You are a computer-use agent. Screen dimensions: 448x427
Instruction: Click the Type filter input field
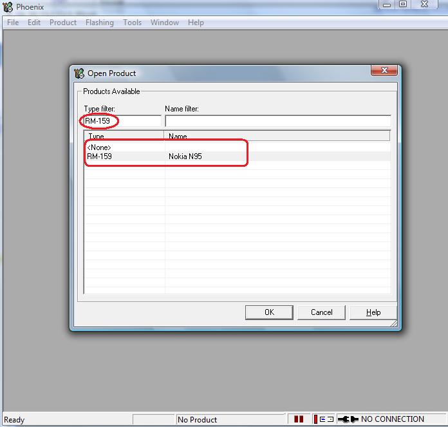[x=122, y=121]
